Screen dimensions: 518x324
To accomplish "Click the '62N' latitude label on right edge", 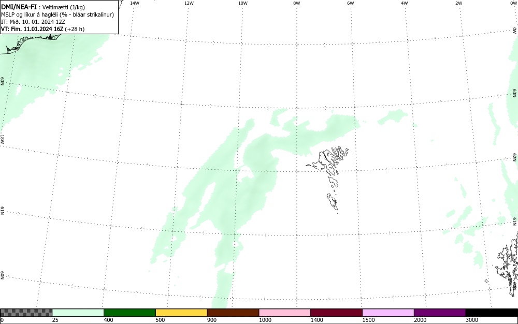I will point(514,157).
